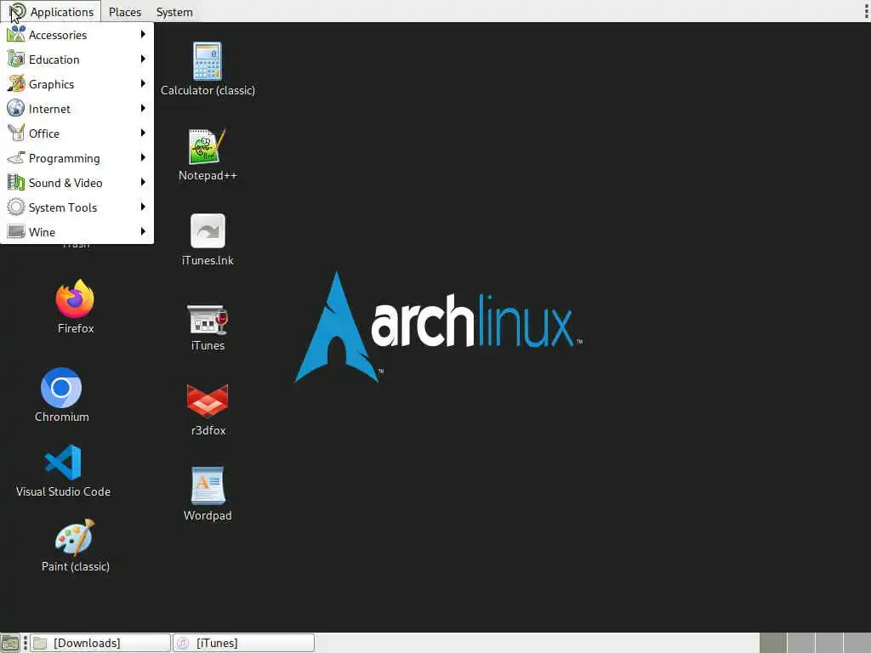Expand the Accessories submenu arrow
This screenshot has width=871, height=653.
(143, 34)
